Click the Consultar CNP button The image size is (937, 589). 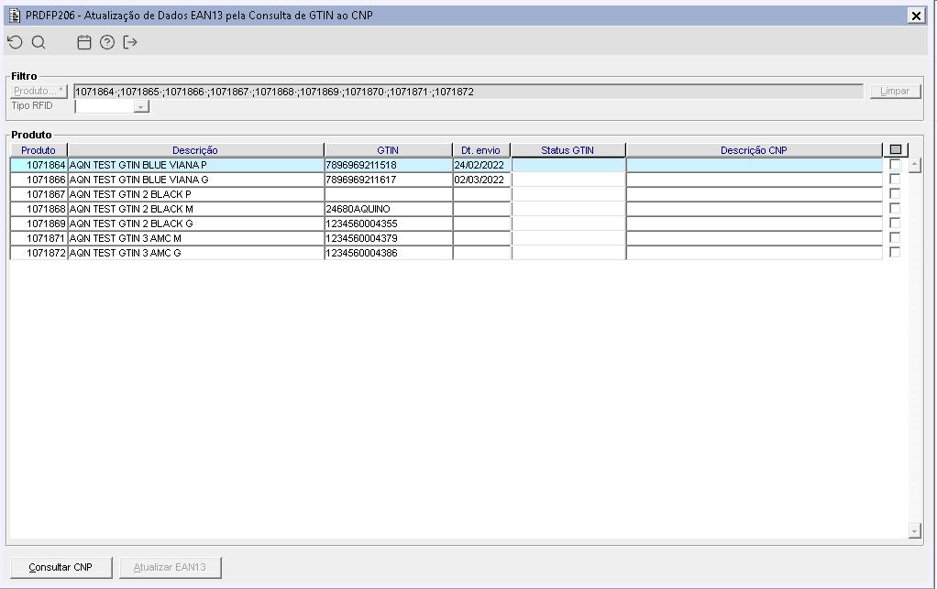(61, 568)
